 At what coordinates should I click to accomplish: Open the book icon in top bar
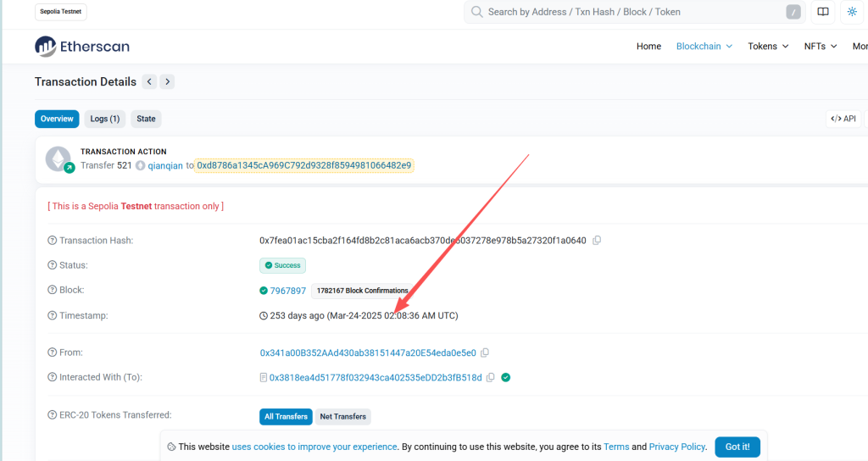[823, 12]
